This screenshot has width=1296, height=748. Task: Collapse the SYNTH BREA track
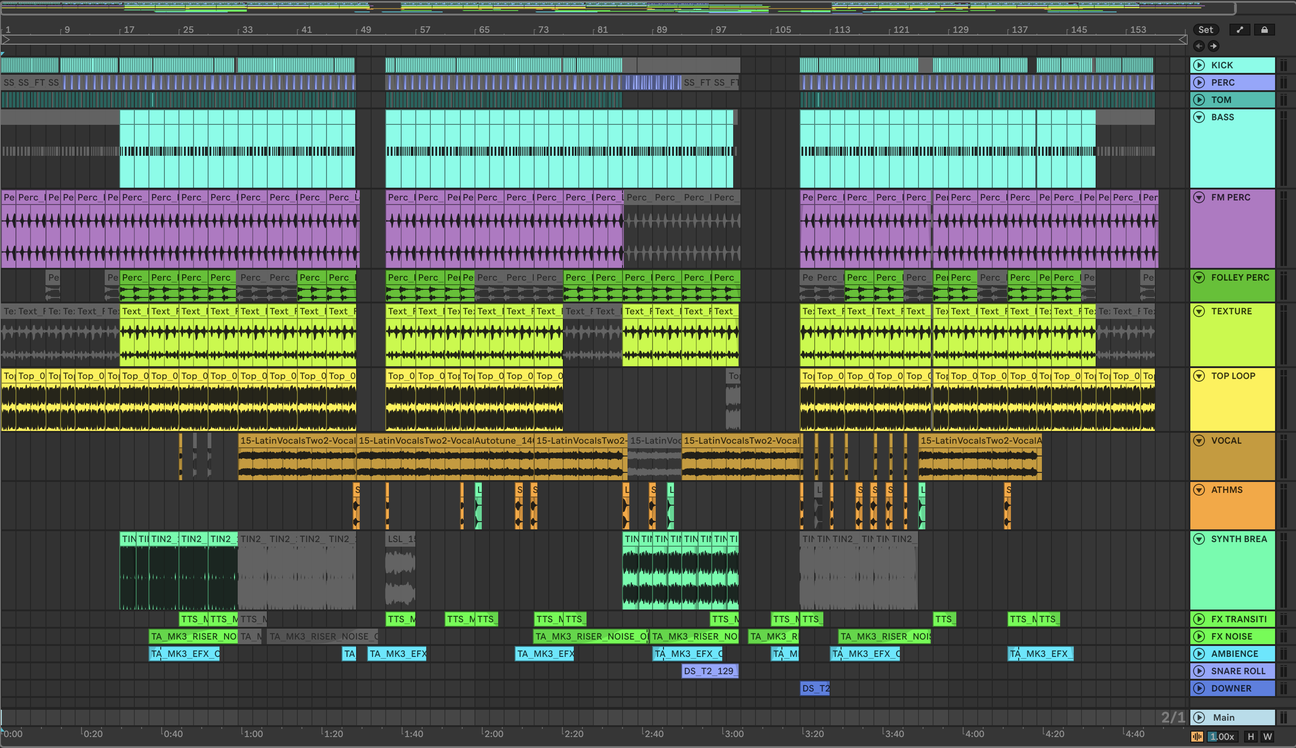pyautogui.click(x=1199, y=539)
